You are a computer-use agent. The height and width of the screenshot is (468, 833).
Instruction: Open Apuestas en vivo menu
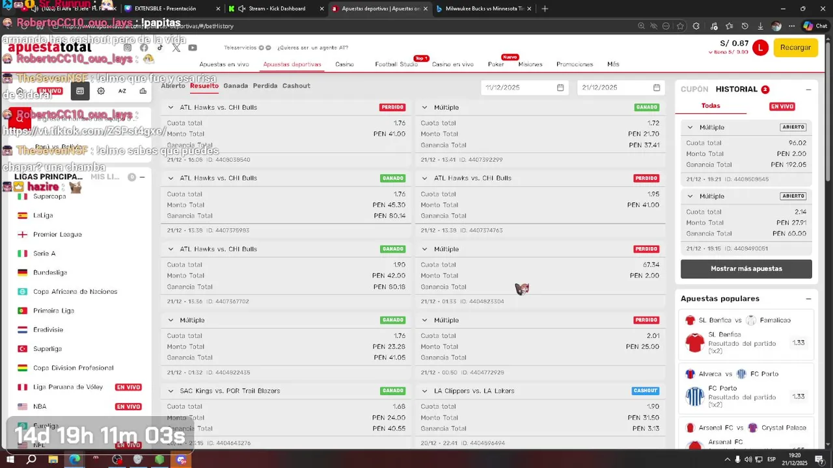click(224, 64)
